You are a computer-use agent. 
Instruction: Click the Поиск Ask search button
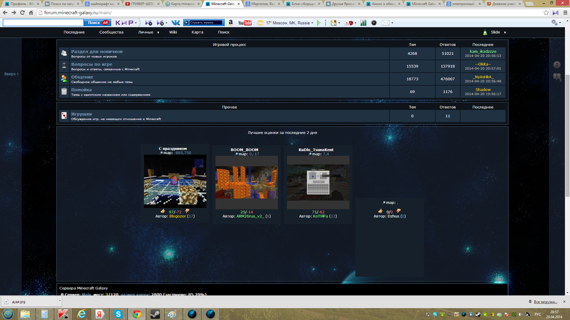[97, 23]
